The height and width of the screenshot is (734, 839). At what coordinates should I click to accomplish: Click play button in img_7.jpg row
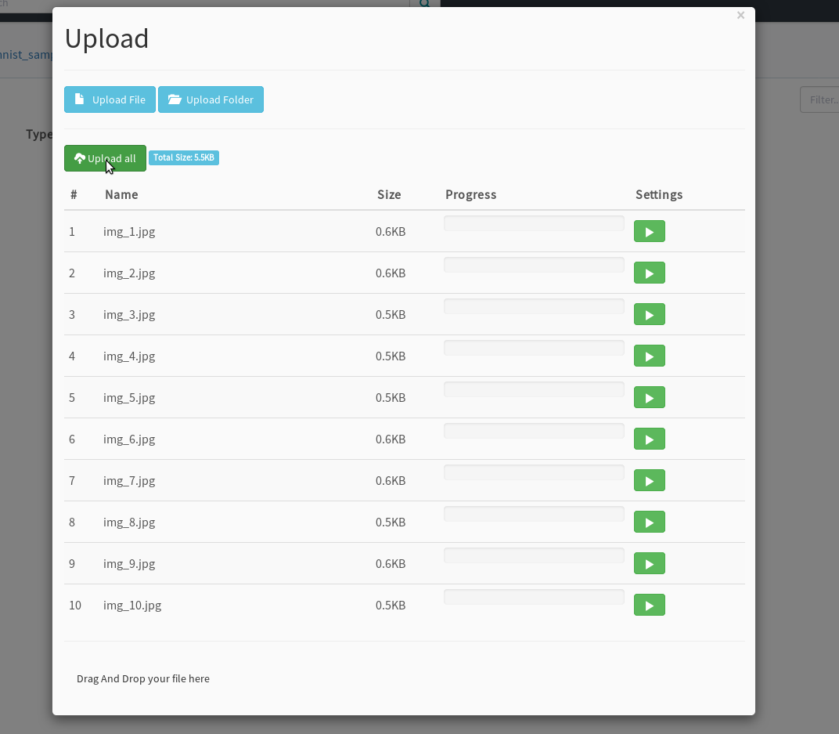pyautogui.click(x=649, y=481)
